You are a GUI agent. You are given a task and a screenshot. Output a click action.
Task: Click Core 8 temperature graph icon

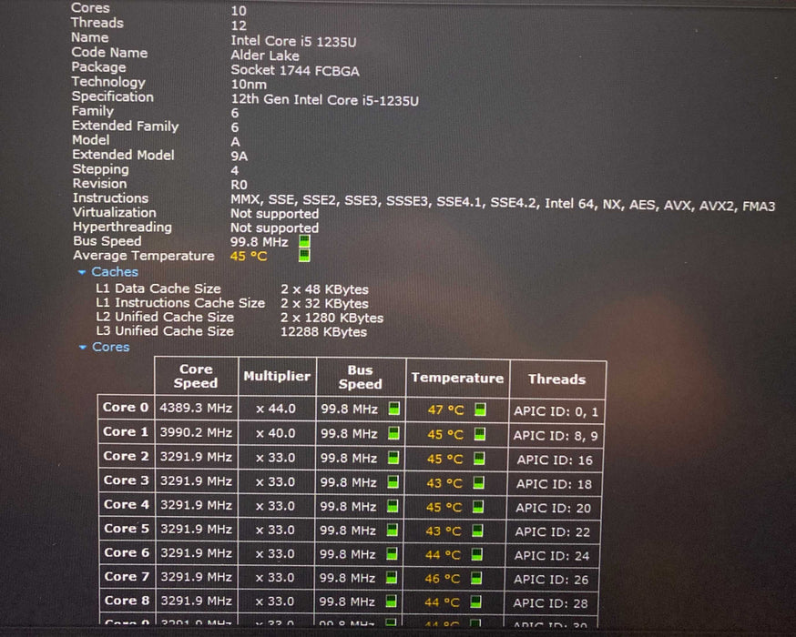point(475,602)
